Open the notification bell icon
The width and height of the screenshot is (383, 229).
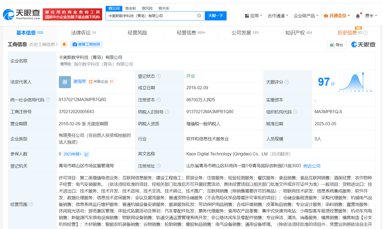tap(358, 16)
